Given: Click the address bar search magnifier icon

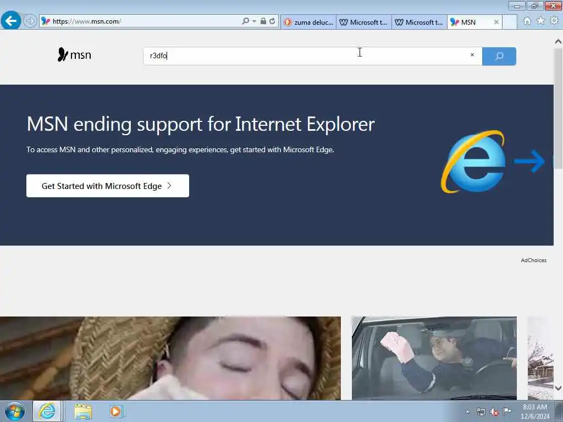Looking at the screenshot, I should (246, 21).
